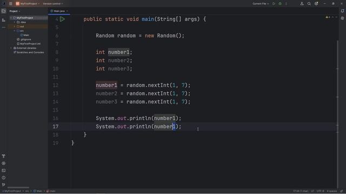Click println on line 16
The image size is (346, 194).
[x=140, y=119]
